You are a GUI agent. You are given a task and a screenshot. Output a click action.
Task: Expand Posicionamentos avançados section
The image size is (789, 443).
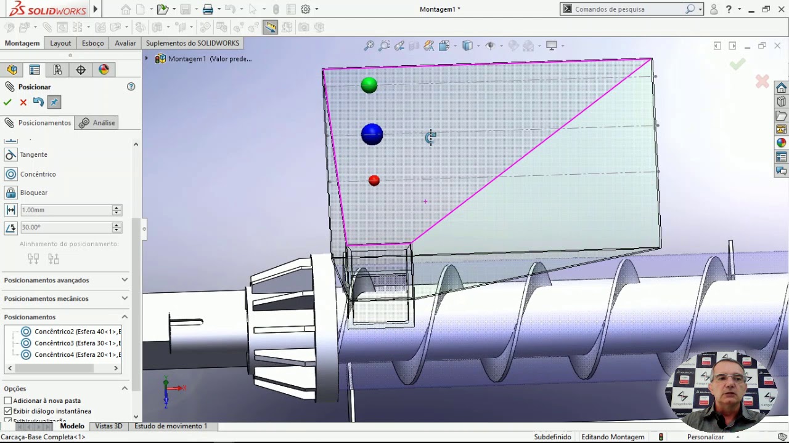point(66,280)
